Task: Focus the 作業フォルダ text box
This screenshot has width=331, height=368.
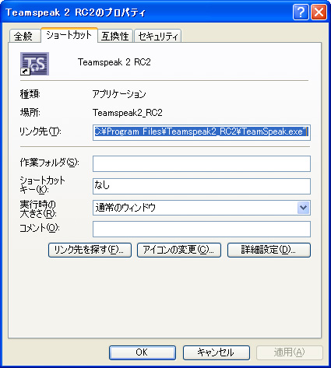Action: tap(202, 163)
